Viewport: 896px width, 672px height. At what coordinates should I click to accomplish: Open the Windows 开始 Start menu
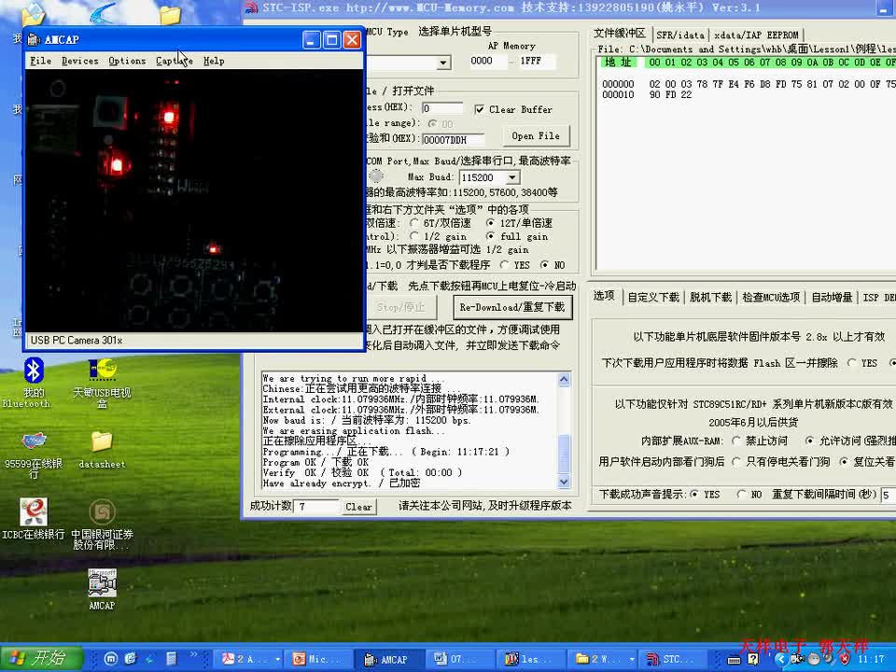[42, 659]
